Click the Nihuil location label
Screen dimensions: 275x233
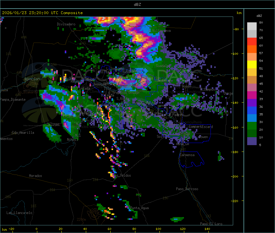pos(72,140)
